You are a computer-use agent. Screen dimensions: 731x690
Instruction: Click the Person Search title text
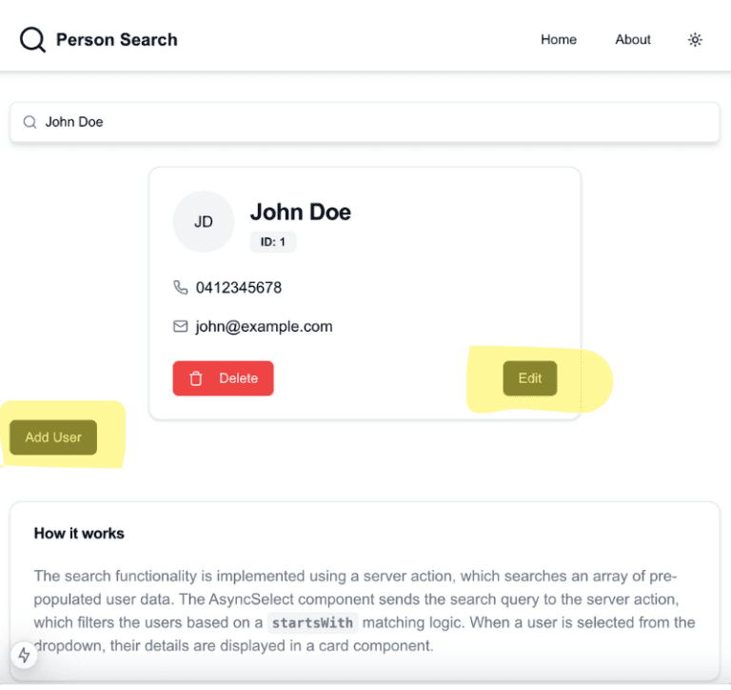(116, 40)
